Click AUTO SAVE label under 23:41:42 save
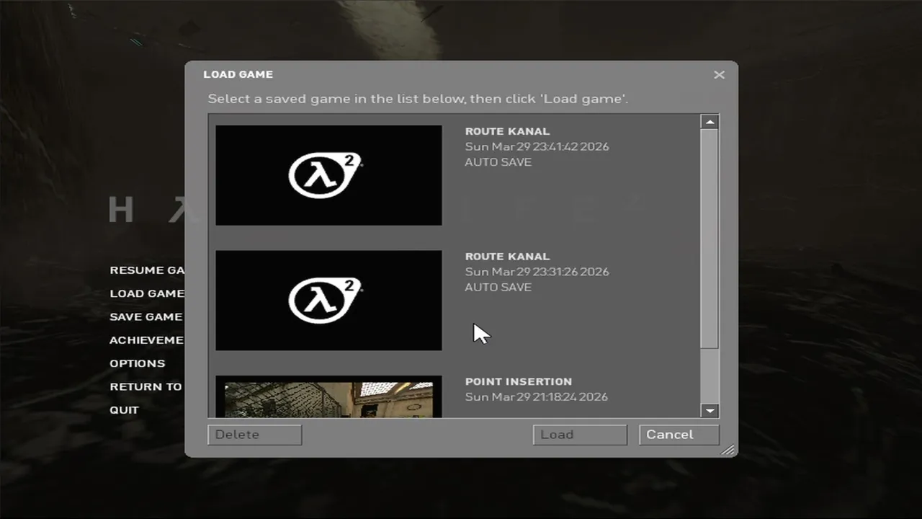This screenshot has height=519, width=922. [x=498, y=162]
